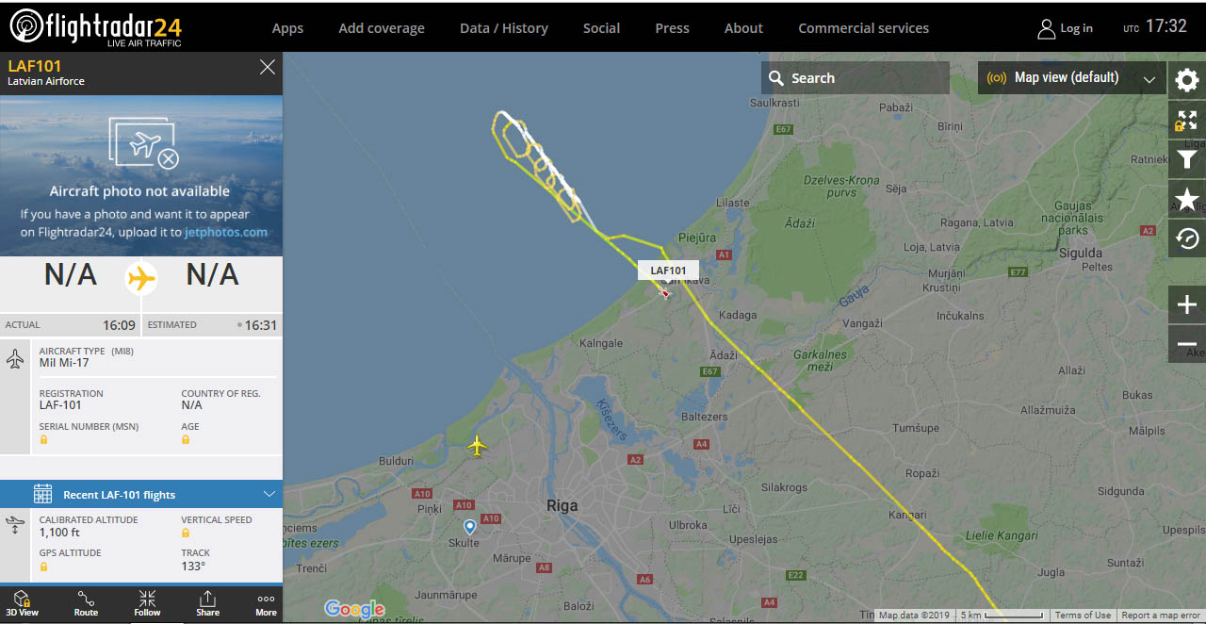Screen dimensions: 1206x624
Task: Zoom out with the minus button
Action: coord(1187,344)
